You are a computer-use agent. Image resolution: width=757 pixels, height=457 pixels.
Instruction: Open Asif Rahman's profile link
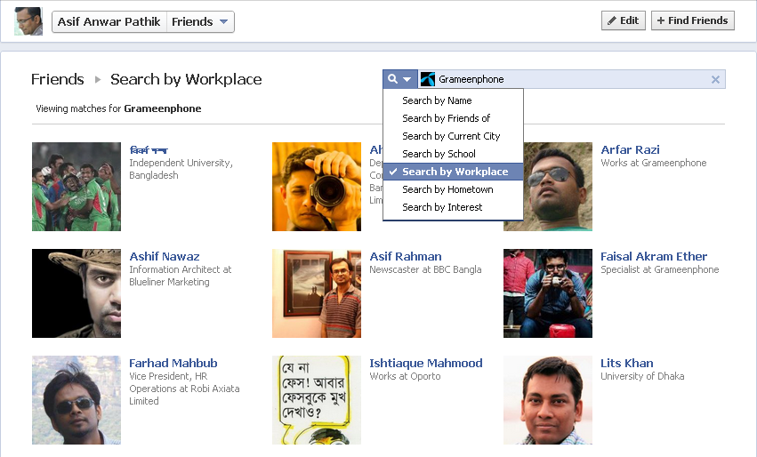coord(406,256)
